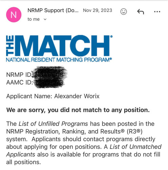The image size is (168, 170).
Task: Click the Nov 29, 2023 date stamp
Action: [x=98, y=11]
